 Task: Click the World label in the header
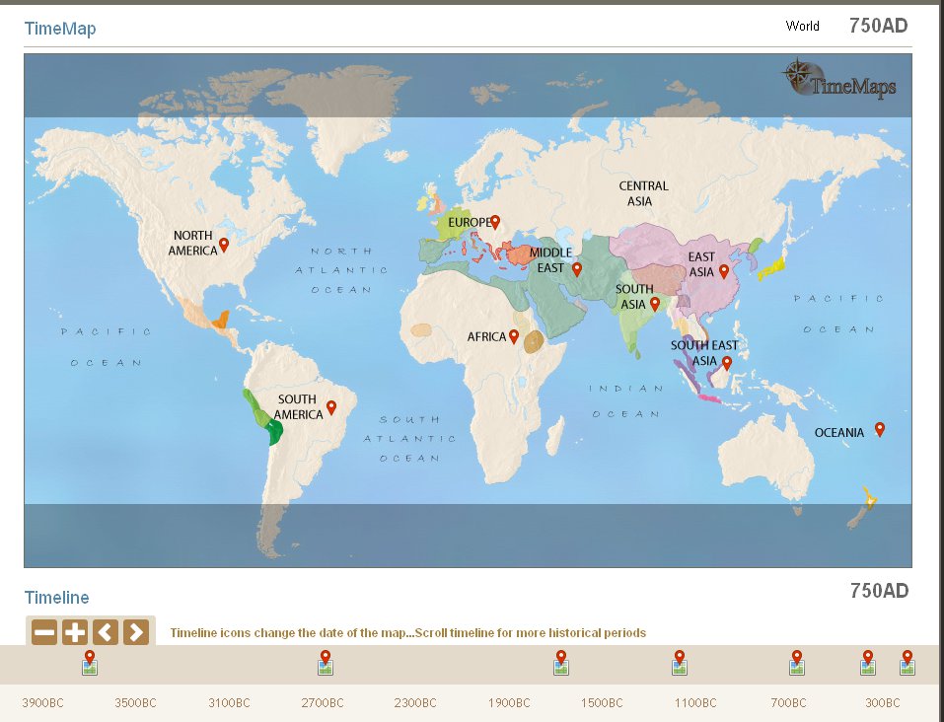(x=802, y=26)
